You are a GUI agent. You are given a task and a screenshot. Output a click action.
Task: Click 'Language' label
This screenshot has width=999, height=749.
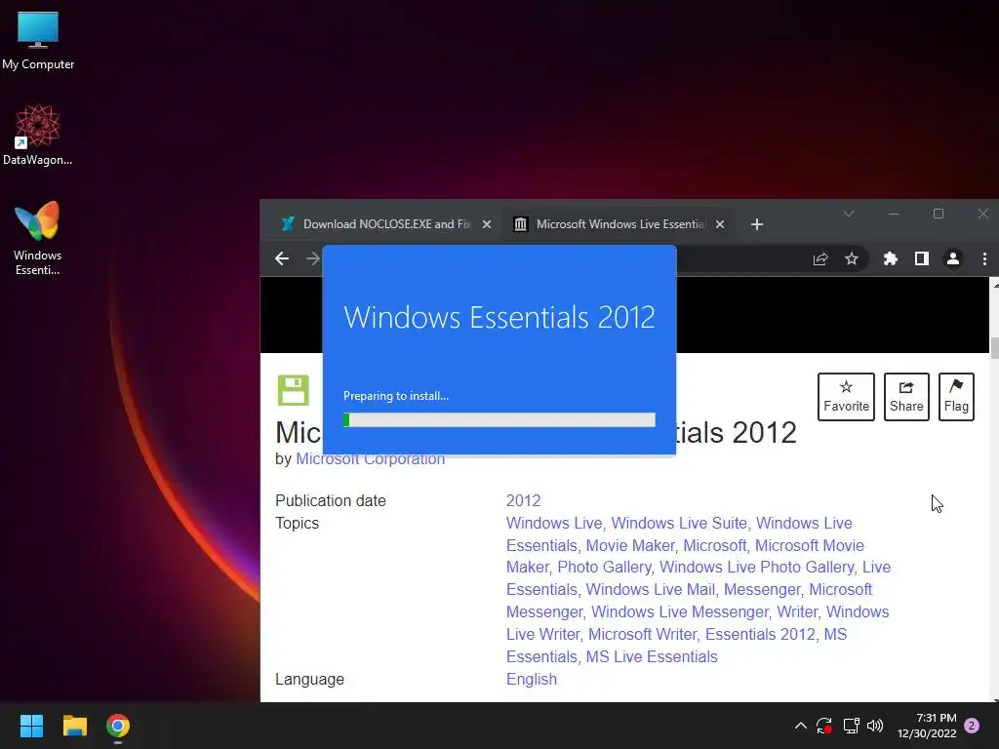(x=309, y=679)
